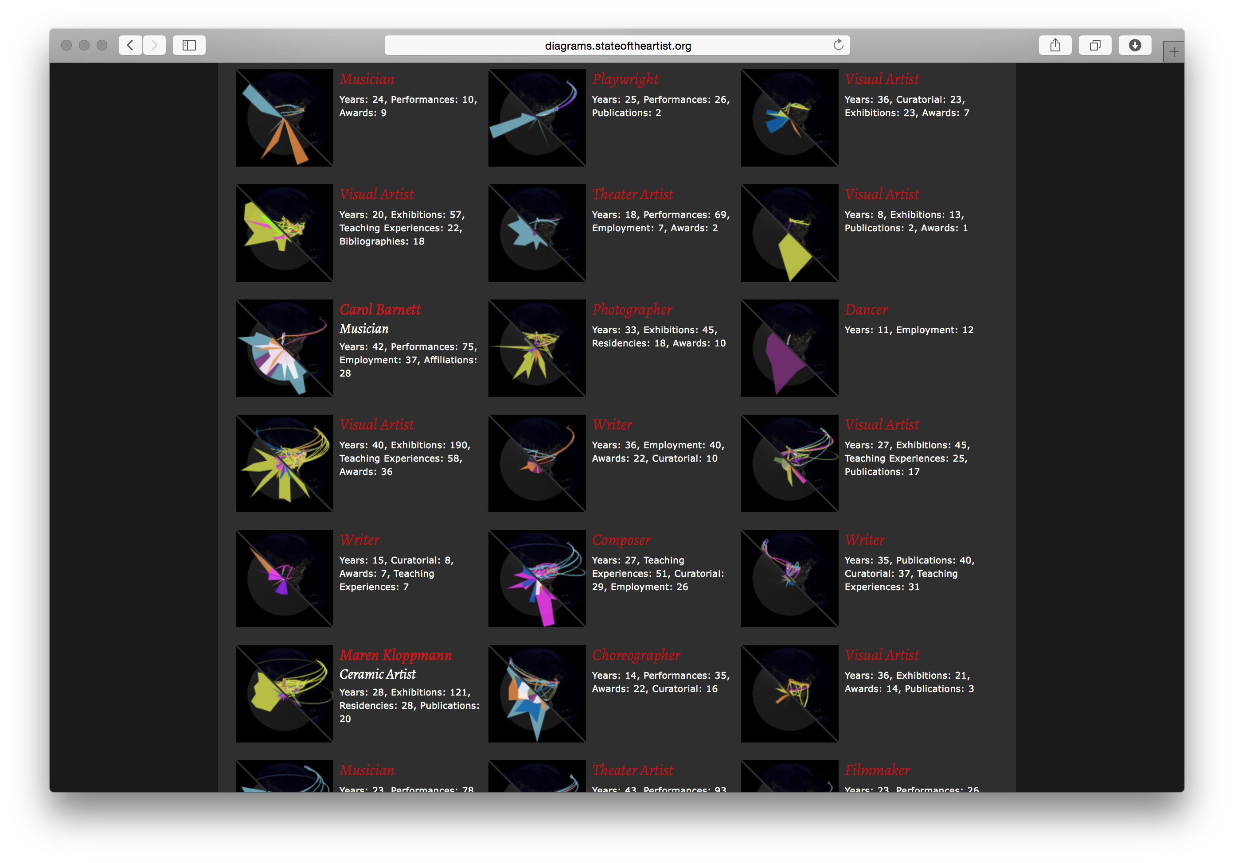Open the Maren Kloppmann name link
Screen dimensions: 1234x863
click(x=395, y=655)
